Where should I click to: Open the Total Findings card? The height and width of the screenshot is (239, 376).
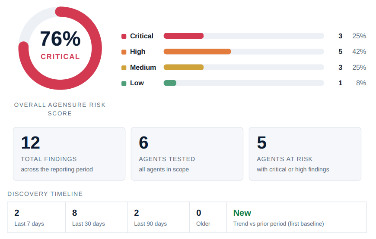[69, 154]
